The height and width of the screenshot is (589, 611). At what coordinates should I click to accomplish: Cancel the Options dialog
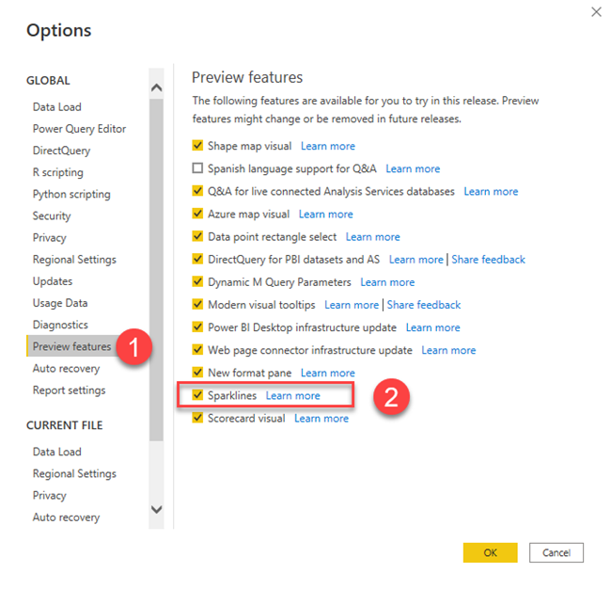tap(556, 552)
